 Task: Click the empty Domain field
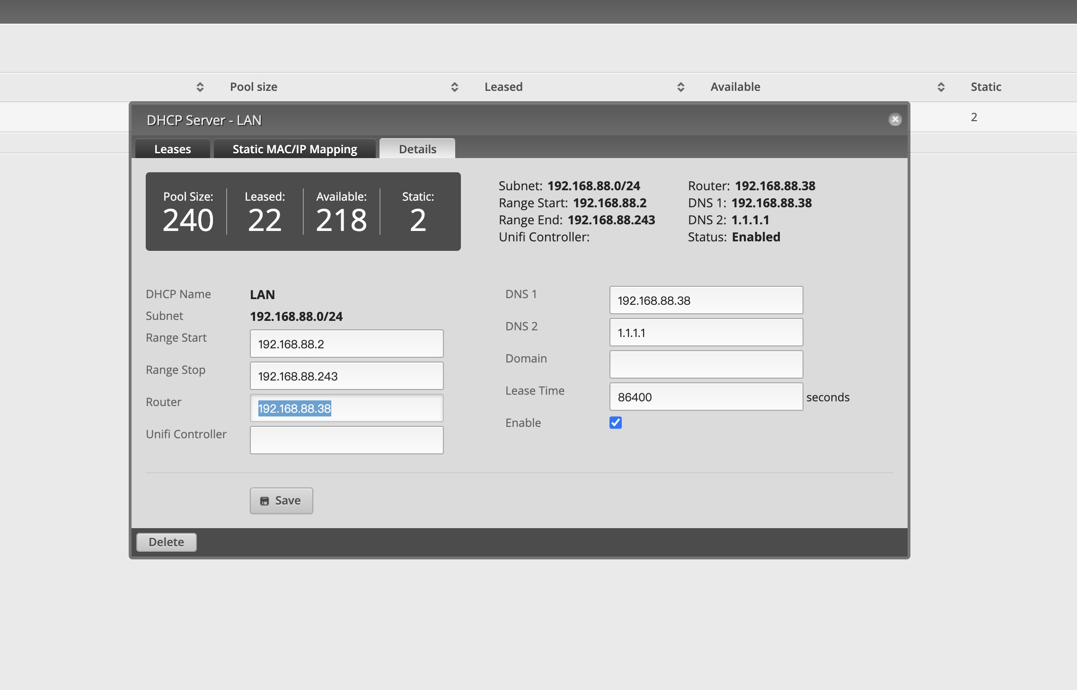pos(706,364)
